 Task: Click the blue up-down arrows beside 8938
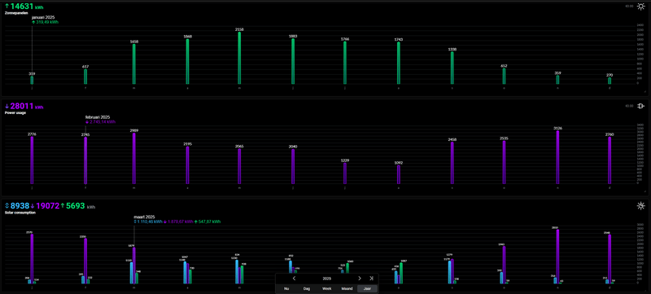tap(7, 205)
